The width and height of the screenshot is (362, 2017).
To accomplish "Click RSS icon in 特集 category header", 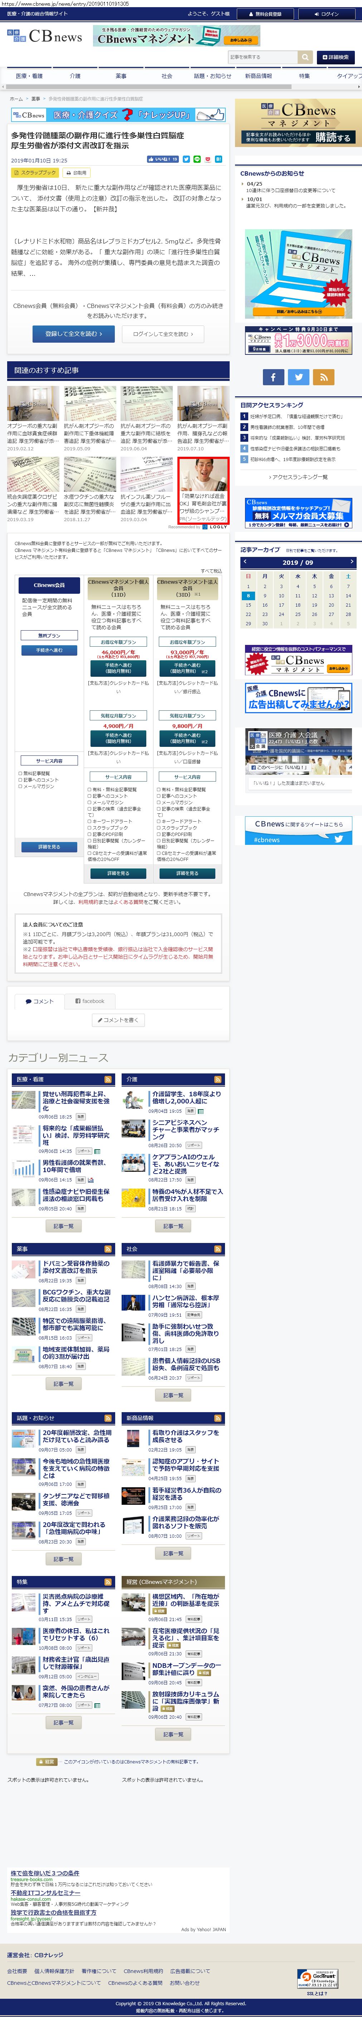I will click(x=108, y=1582).
